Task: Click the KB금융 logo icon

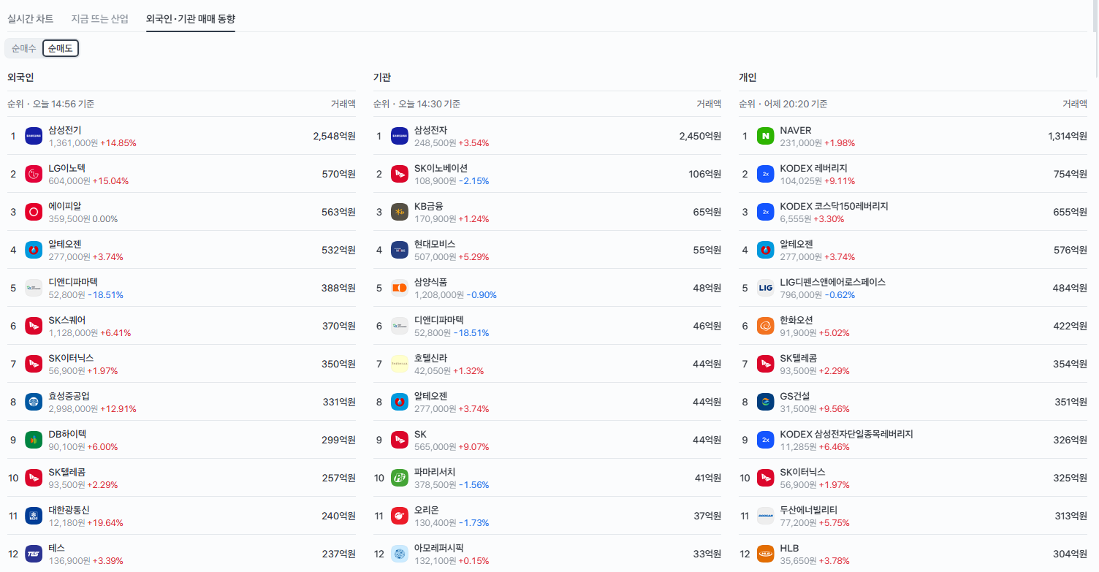Action: (400, 212)
